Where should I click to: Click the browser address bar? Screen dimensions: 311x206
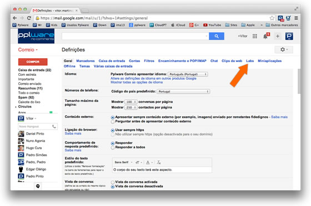point(152,18)
